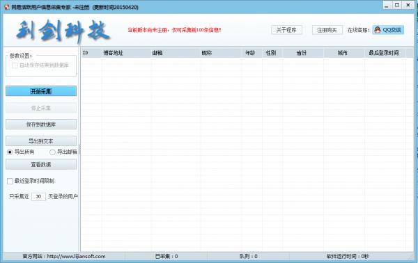Click the 已采集：0 status text
418x263 pixels.
click(167, 256)
